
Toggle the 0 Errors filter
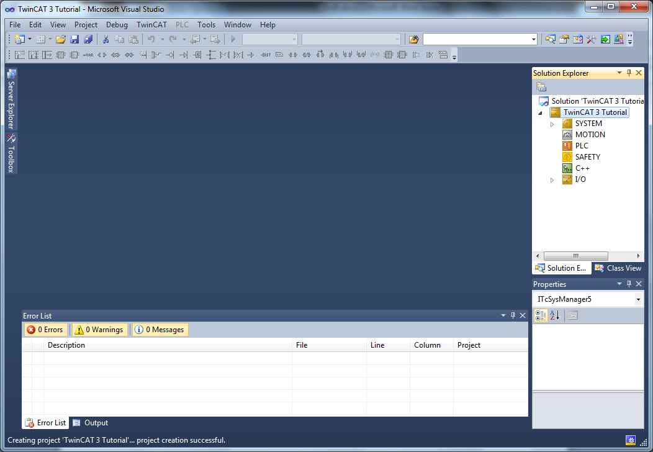[45, 330]
